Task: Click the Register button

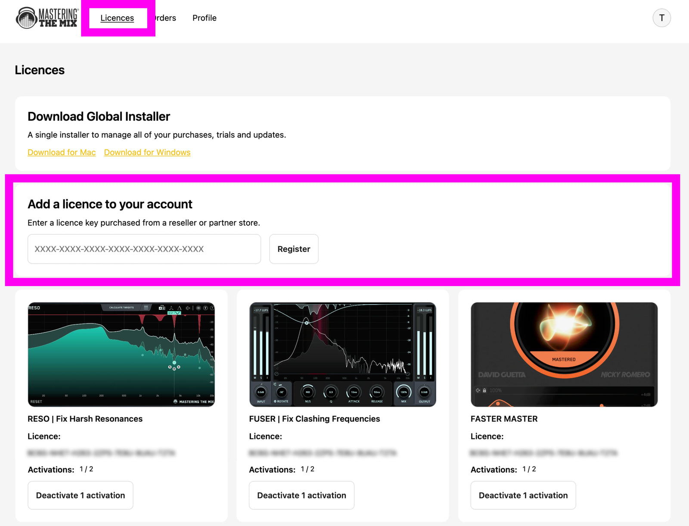Action: pos(294,249)
